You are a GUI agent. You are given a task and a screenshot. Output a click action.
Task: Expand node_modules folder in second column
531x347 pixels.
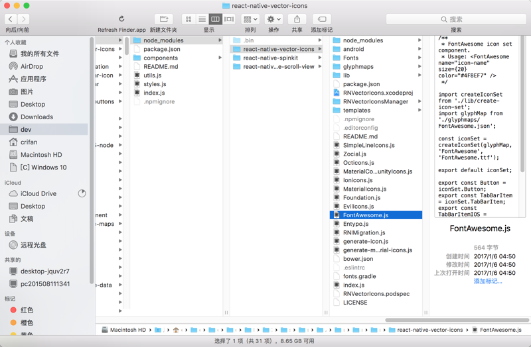click(220, 40)
